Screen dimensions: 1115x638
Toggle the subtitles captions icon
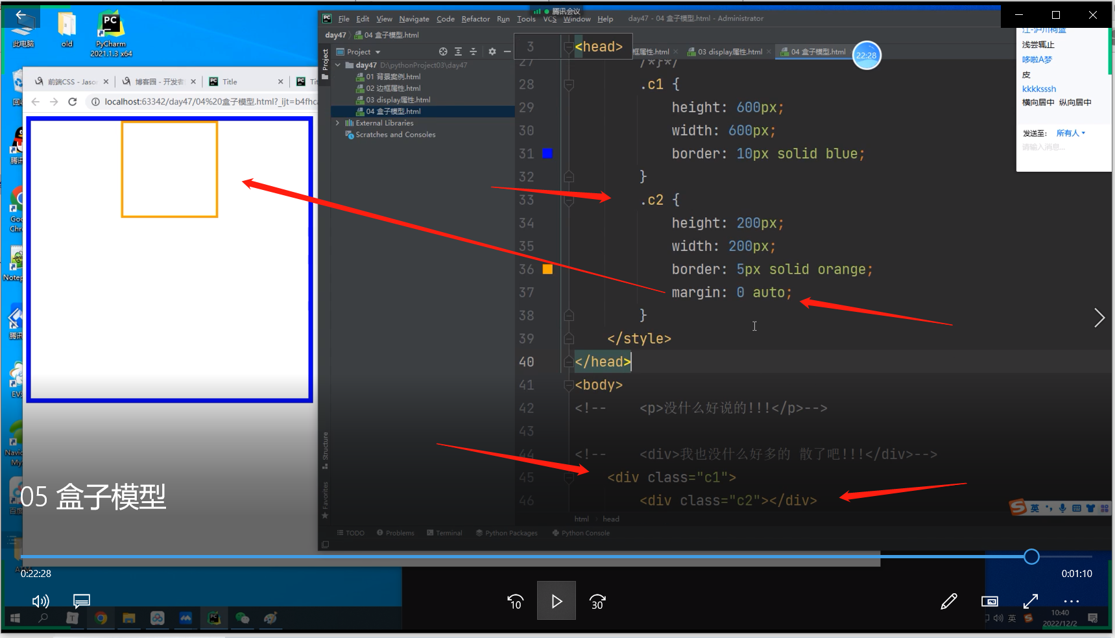(82, 601)
